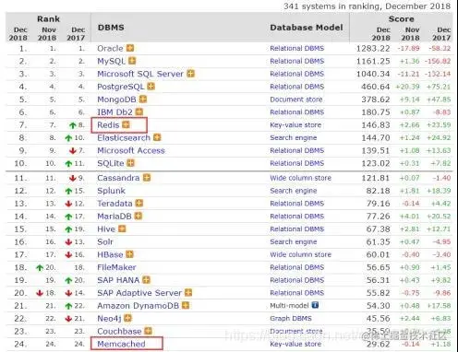
Task: Open the MySQL link
Action: pyautogui.click(x=111, y=61)
